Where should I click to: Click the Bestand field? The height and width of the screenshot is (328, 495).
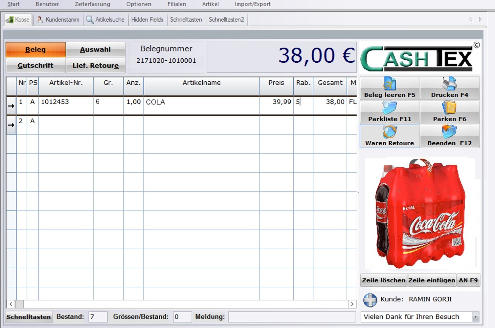pyautogui.click(x=98, y=317)
